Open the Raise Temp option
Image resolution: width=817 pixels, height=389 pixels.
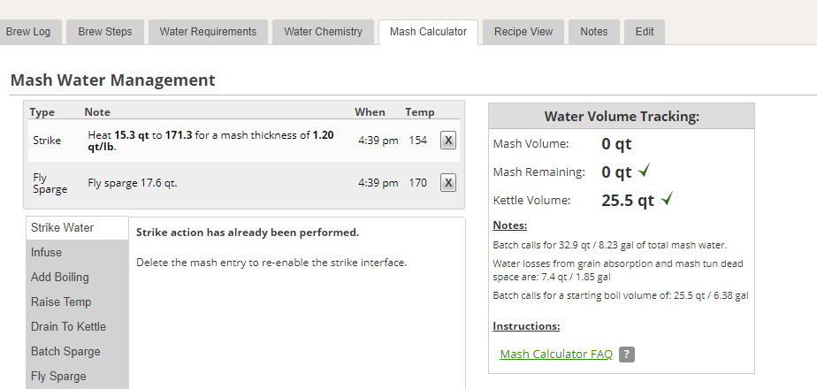pos(61,302)
